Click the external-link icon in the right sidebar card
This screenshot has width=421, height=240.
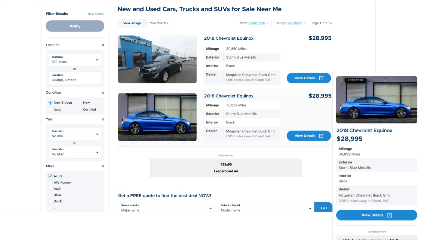pyautogui.click(x=389, y=215)
